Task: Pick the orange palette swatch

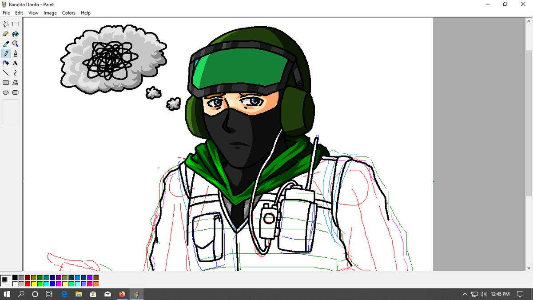Action: [96, 284]
